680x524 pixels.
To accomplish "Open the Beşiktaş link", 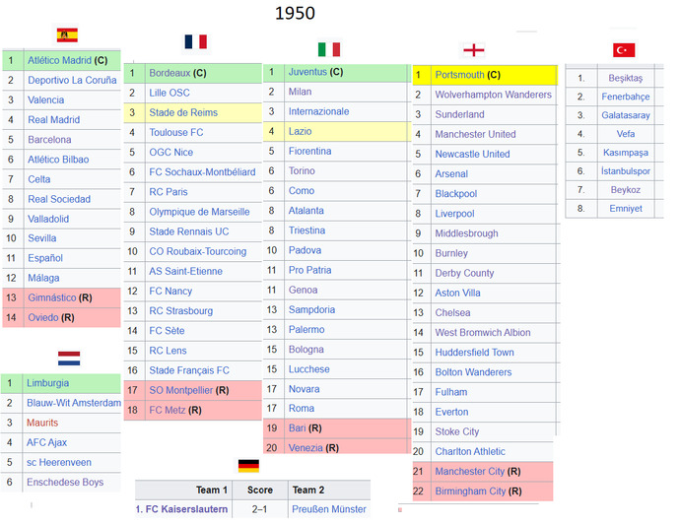I will [626, 78].
